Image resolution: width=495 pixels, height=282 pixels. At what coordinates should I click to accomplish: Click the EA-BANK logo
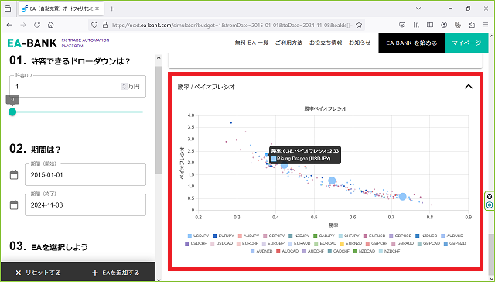tap(32, 43)
